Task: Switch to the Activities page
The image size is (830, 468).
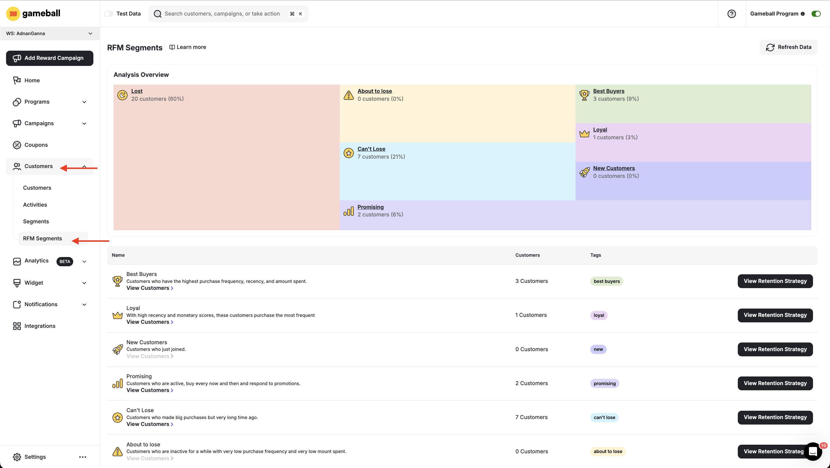Action: pos(35,204)
